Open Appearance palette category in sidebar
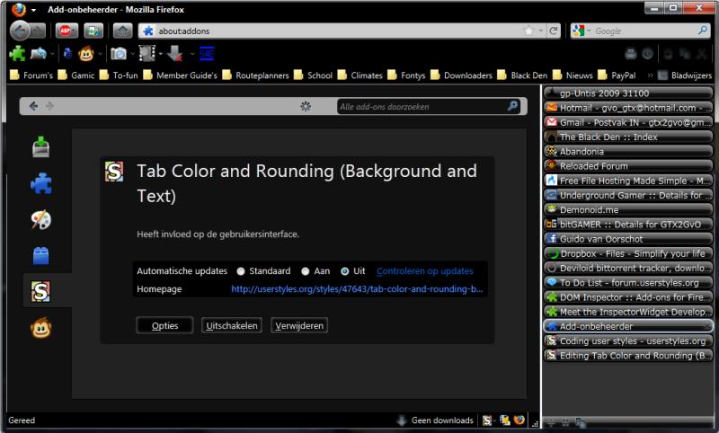This screenshot has width=719, height=433. [40, 219]
